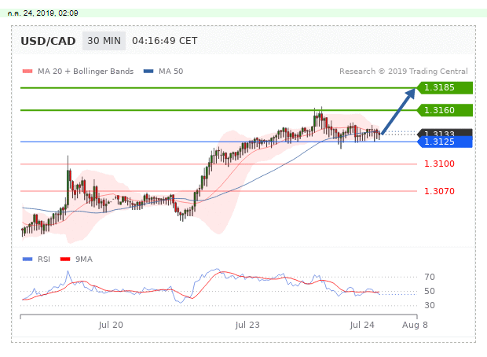This screenshot has height=357, width=487.
Task: Click the MA 20 + Bollinger Bands legend swatch
Action: pos(27,72)
